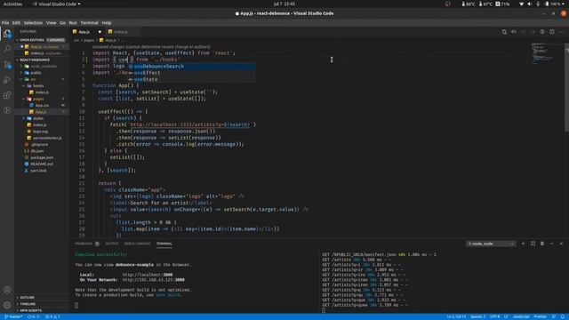Open the Edit menu
Image resolution: width=569 pixels, height=320 pixels.
(x=16, y=23)
